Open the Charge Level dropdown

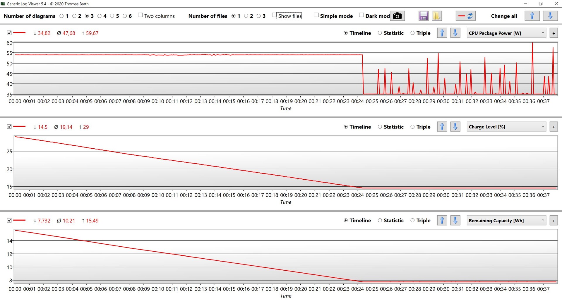(506, 127)
